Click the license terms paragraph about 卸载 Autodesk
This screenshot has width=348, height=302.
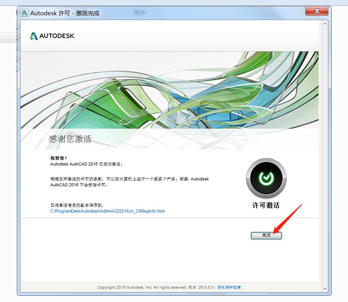[x=129, y=182]
